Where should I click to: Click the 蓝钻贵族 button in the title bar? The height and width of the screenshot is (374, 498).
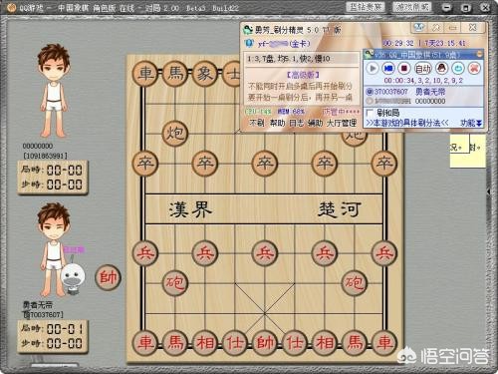[x=366, y=7]
